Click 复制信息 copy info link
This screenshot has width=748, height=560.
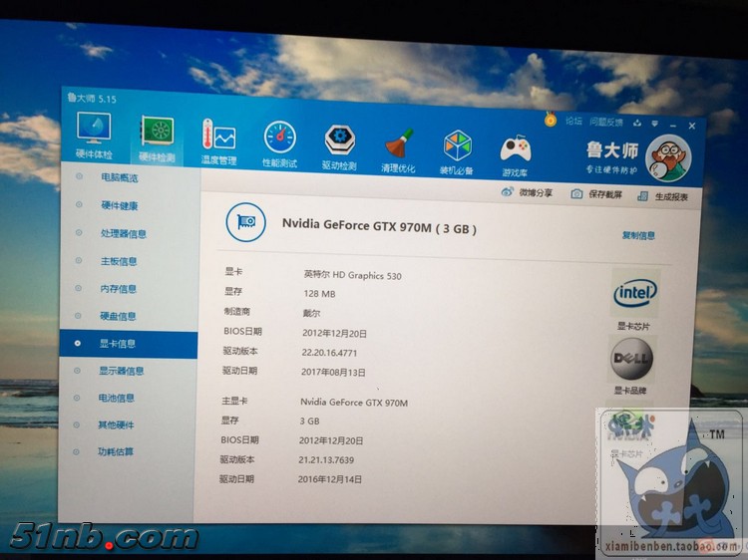tap(638, 236)
